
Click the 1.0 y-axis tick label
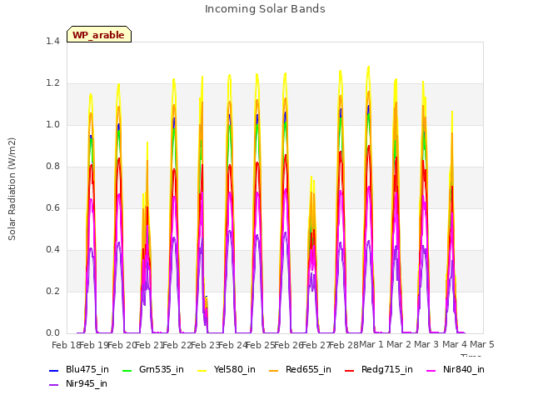[x=52, y=124]
